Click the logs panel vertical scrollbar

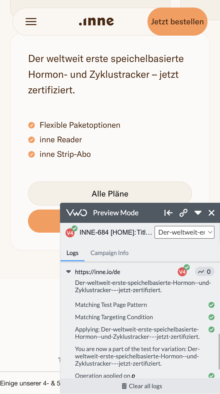[x=219, y=351]
